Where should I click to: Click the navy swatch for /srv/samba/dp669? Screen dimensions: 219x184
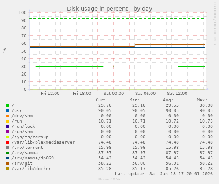pos(7,158)
